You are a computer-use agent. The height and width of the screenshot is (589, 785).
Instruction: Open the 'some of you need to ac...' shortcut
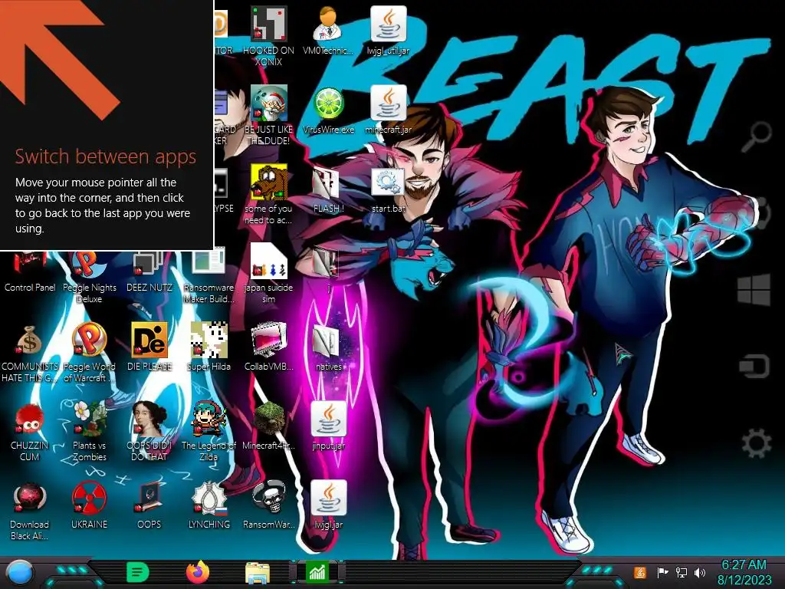pos(269,183)
